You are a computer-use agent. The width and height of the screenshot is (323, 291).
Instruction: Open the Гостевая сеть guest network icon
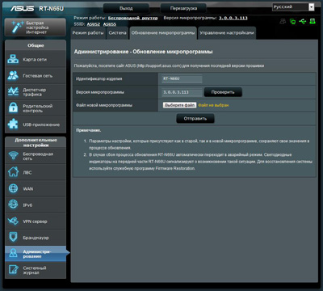pyautogui.click(x=13, y=76)
